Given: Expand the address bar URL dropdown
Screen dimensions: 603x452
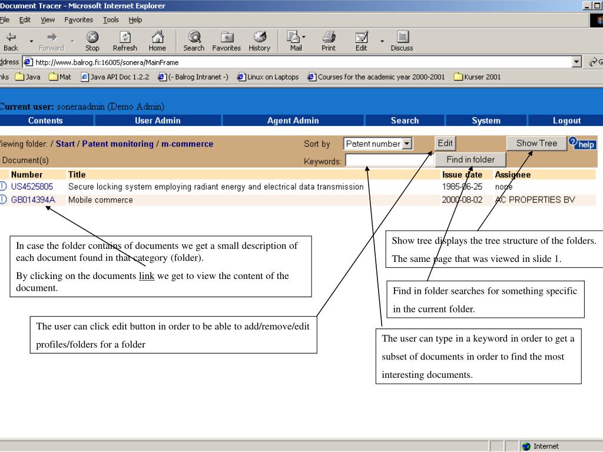Looking at the screenshot, I should pyautogui.click(x=576, y=62).
